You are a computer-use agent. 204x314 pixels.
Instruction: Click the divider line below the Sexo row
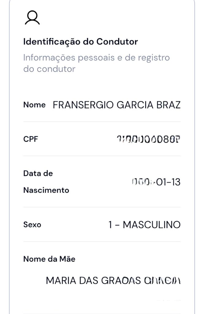(x=102, y=241)
